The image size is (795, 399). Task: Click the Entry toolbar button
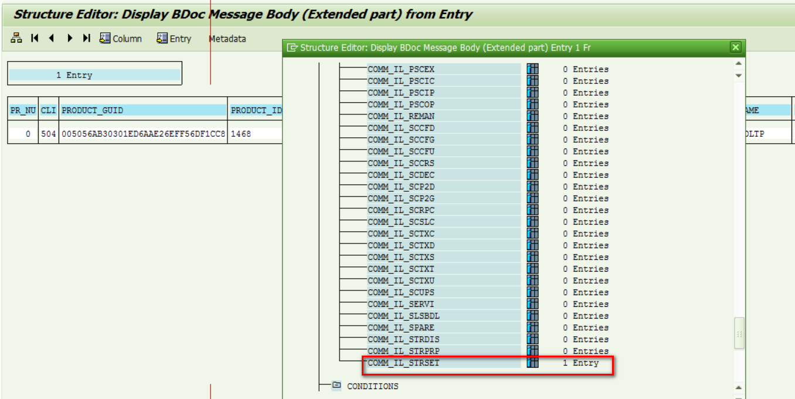tap(174, 39)
